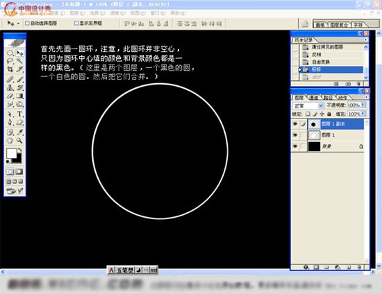Switch to the 动作 (Actions) tab

342,98
